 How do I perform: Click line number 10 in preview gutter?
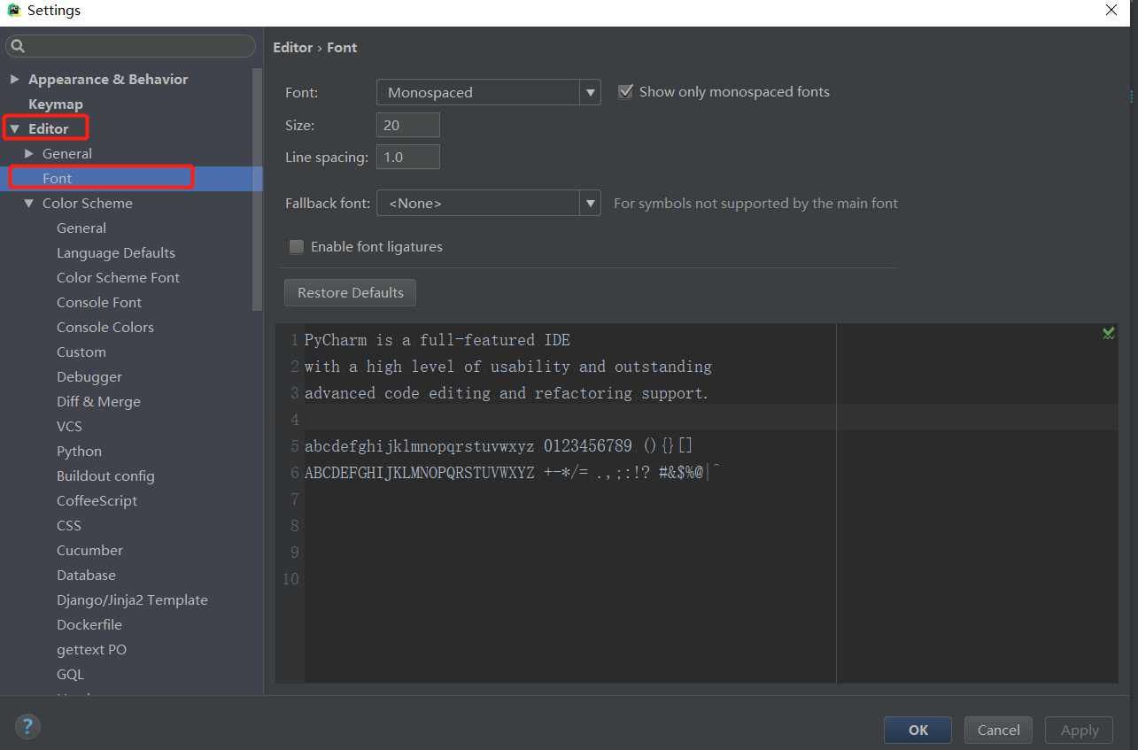point(290,579)
